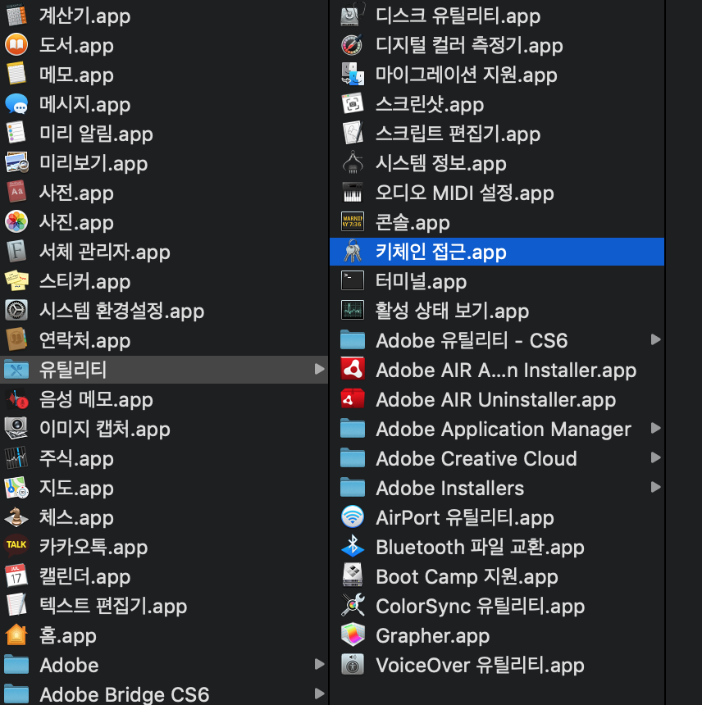Choose 스크린샷.app from the utilities list
The height and width of the screenshot is (705, 702).
tap(496, 104)
